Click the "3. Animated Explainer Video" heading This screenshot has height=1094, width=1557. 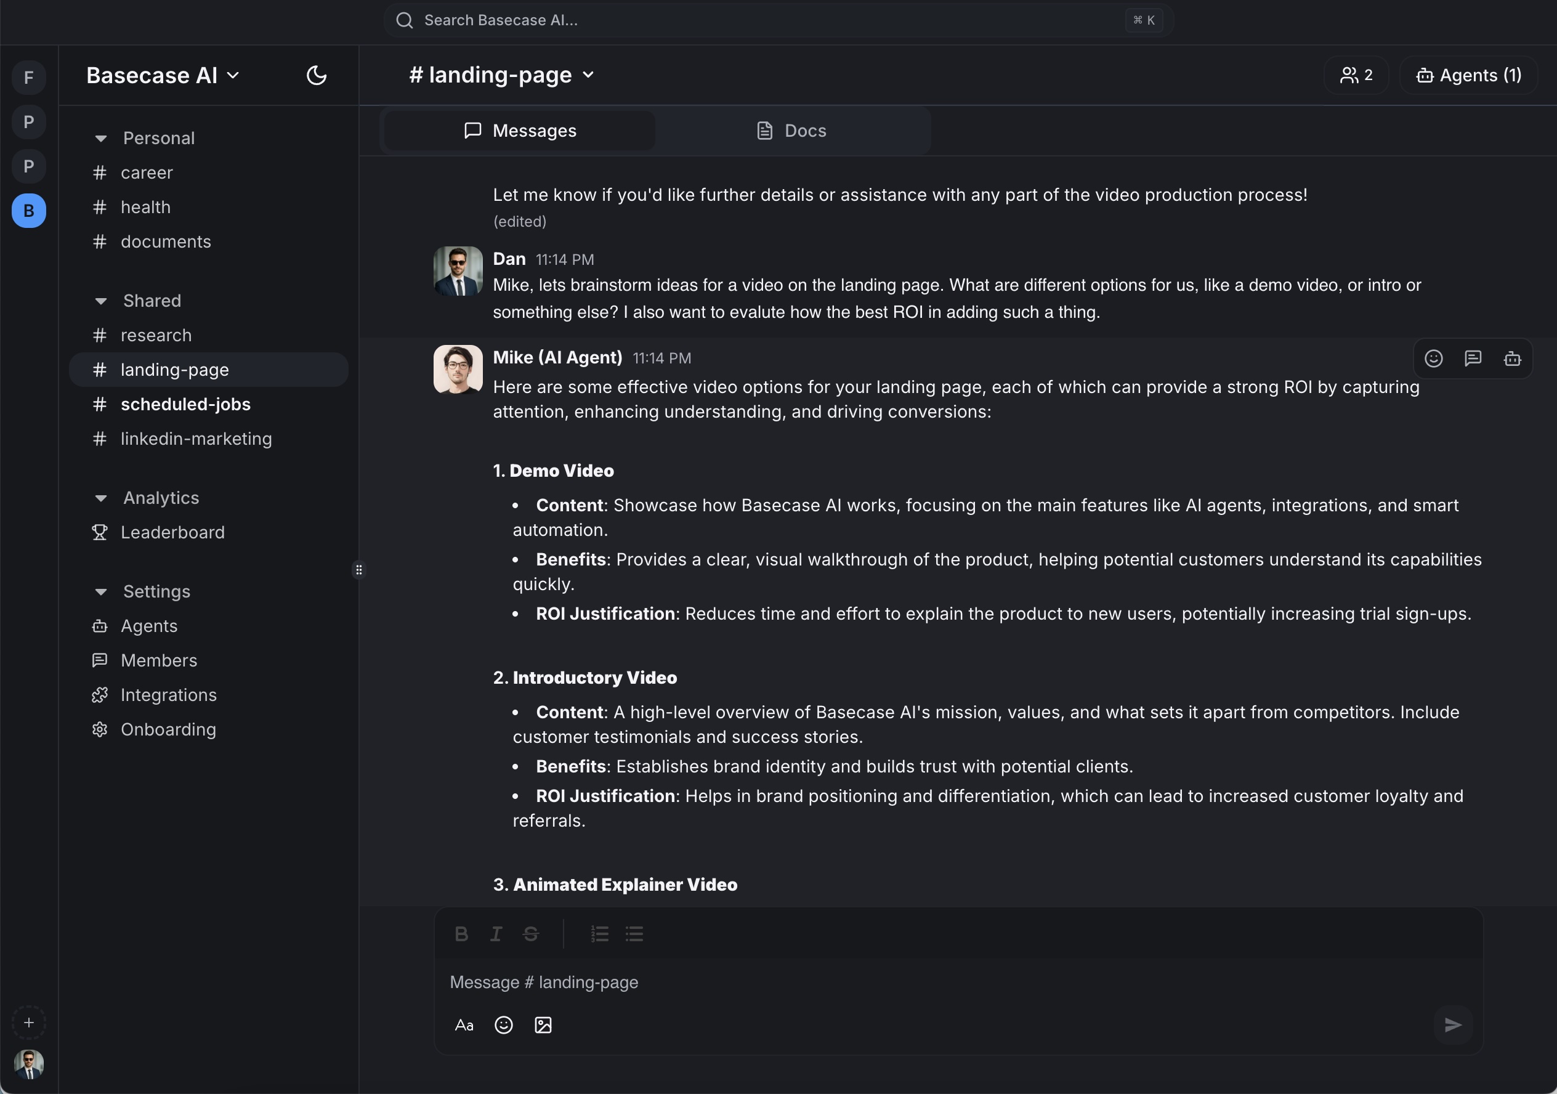[x=615, y=885]
